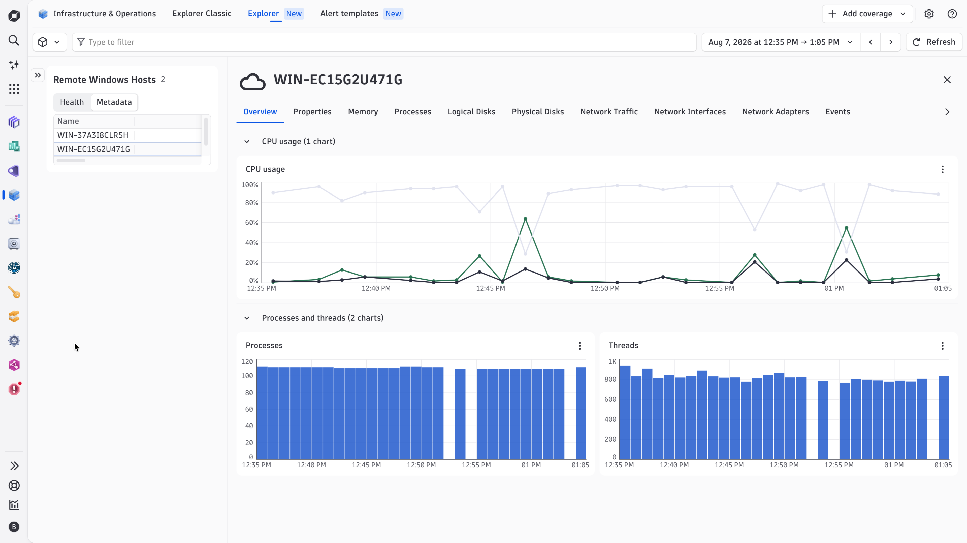This screenshot has height=543, width=967.
Task: Open the settings gear in header
Action: [x=929, y=14]
